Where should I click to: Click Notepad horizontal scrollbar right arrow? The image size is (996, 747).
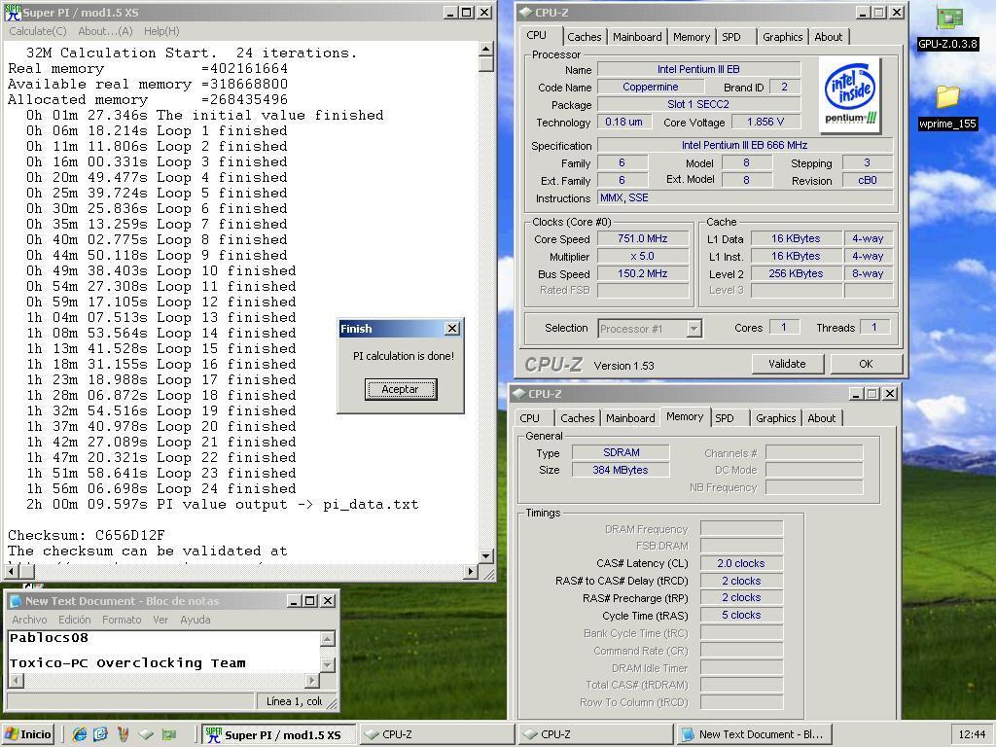coord(312,680)
